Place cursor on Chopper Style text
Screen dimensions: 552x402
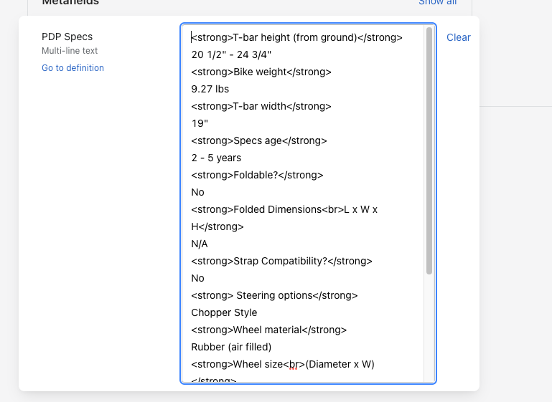point(224,312)
